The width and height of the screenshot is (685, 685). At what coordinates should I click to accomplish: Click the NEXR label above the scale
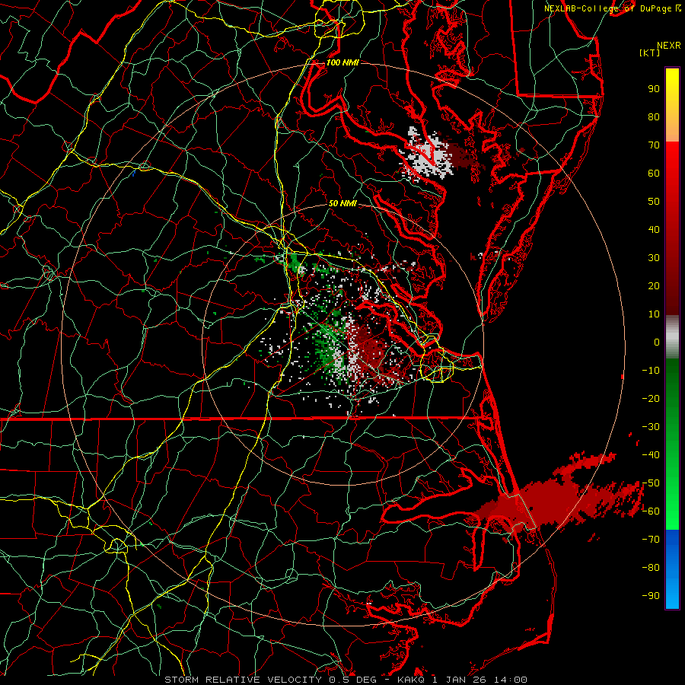click(668, 46)
